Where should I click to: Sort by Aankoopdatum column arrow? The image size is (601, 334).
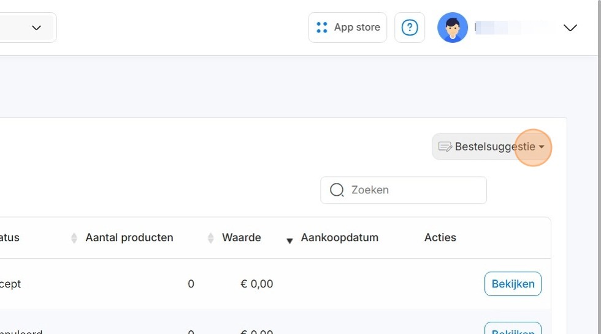click(x=289, y=240)
